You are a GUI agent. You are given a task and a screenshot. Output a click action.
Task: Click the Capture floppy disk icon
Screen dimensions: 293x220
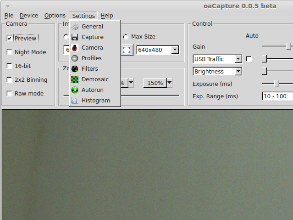(75, 37)
